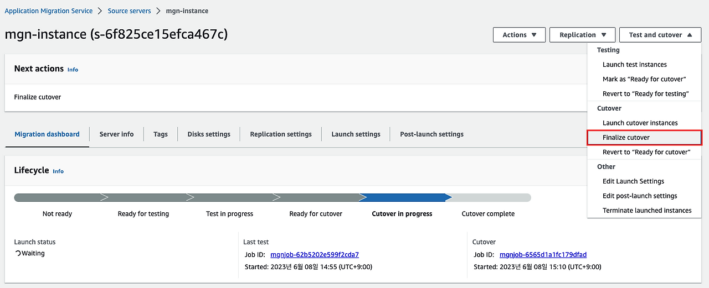The image size is (709, 288).
Task: Click the "Ready for testing" lifecycle label
Action: (143, 214)
